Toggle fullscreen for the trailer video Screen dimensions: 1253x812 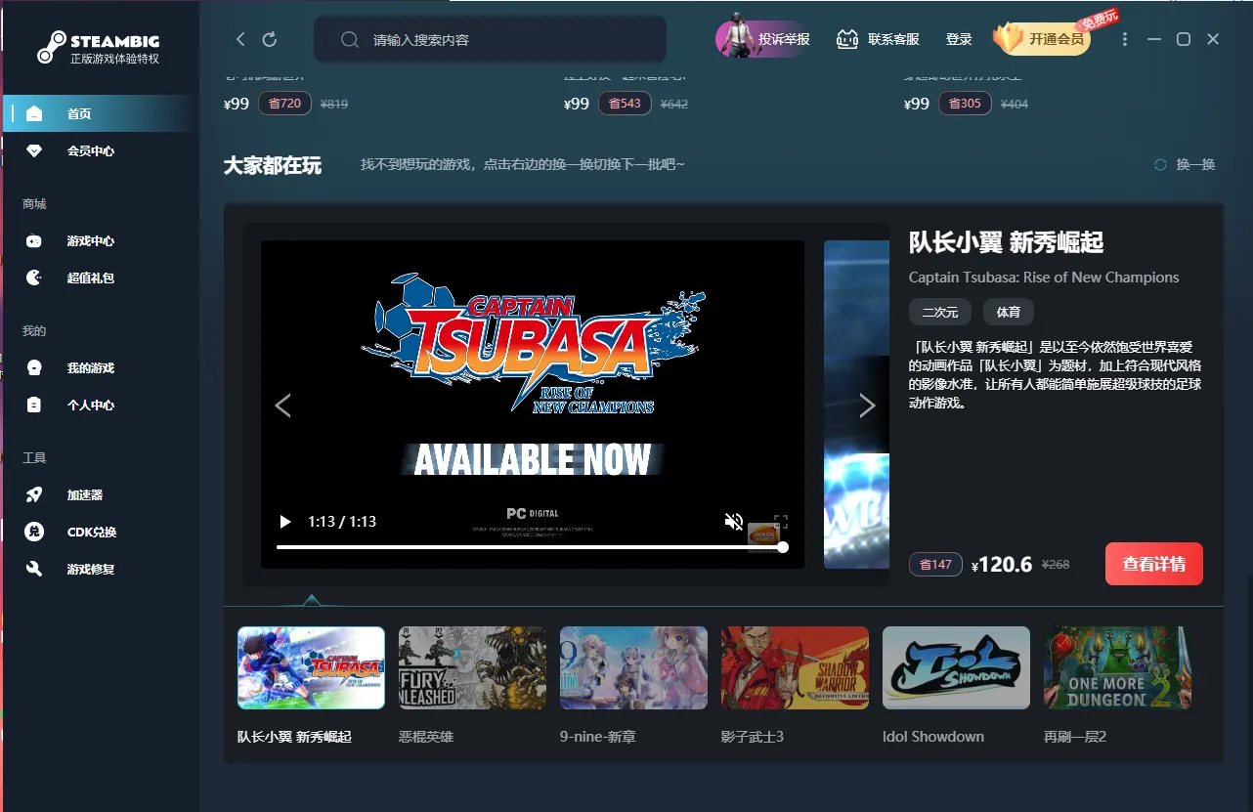781,522
